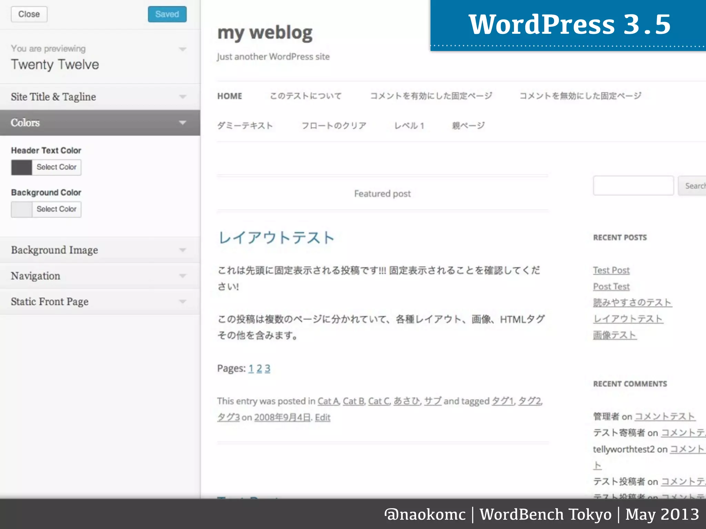Image resolution: width=706 pixels, height=529 pixels.
Task: Focus the sidebar search input field
Action: (633, 186)
